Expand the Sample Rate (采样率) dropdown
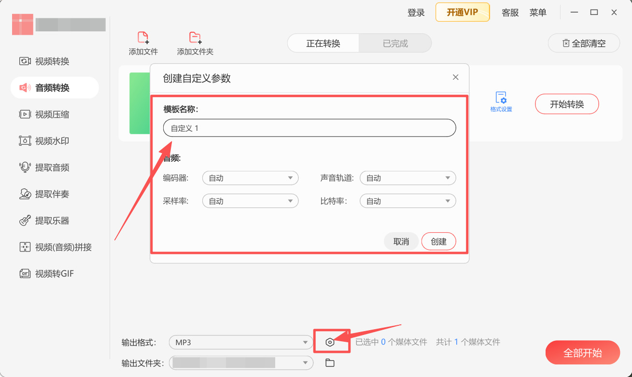The image size is (632, 377). [250, 201]
